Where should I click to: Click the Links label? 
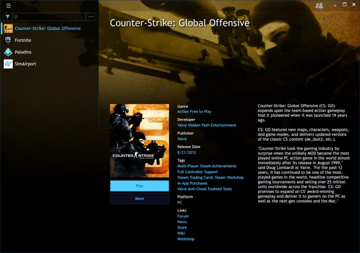(x=182, y=210)
